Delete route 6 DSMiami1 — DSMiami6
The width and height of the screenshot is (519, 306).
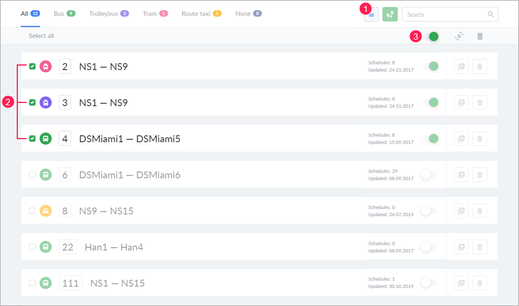pos(479,175)
